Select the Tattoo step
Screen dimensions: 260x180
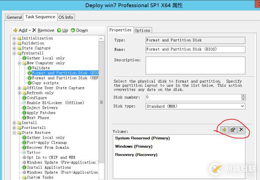point(33,153)
